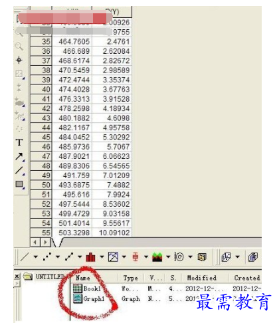The height and width of the screenshot is (323, 277).
Task: Click cell containing 470.5459
Action: point(72,70)
